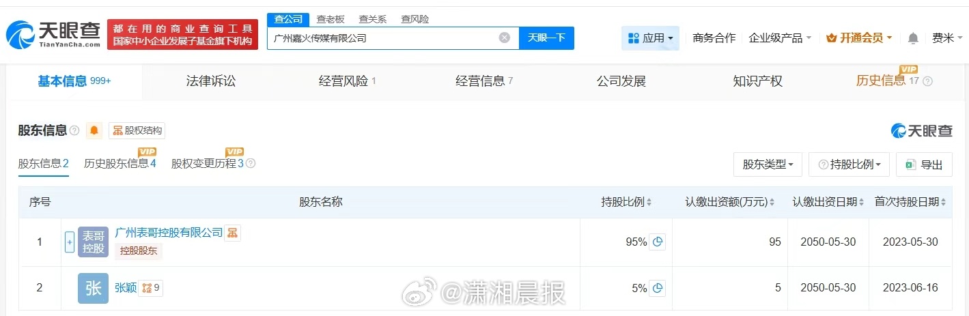
Task: Open the 商务合作 link
Action: pyautogui.click(x=714, y=38)
